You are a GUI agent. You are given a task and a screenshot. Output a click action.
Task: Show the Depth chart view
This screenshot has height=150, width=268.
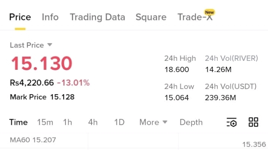tap(191, 122)
